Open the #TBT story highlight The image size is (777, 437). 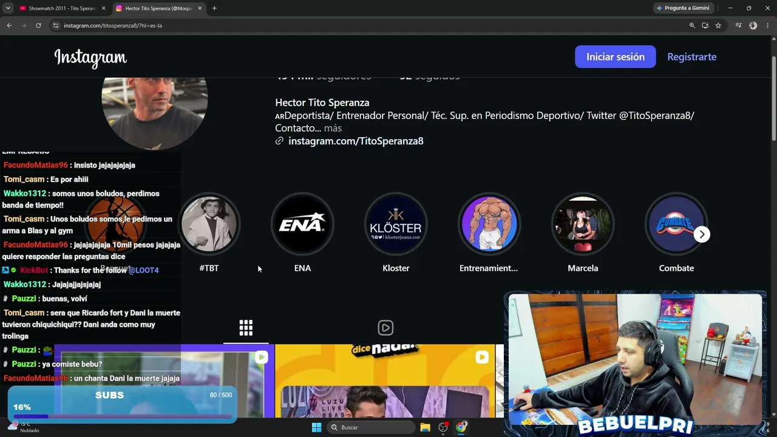coord(209,225)
